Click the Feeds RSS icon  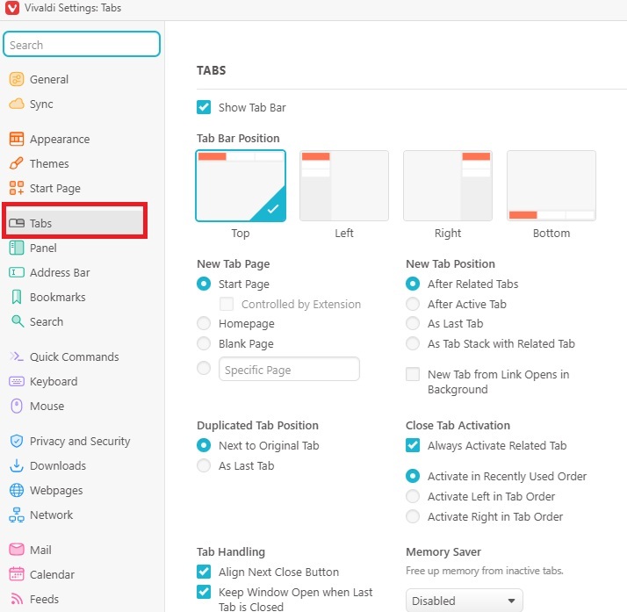(17, 599)
